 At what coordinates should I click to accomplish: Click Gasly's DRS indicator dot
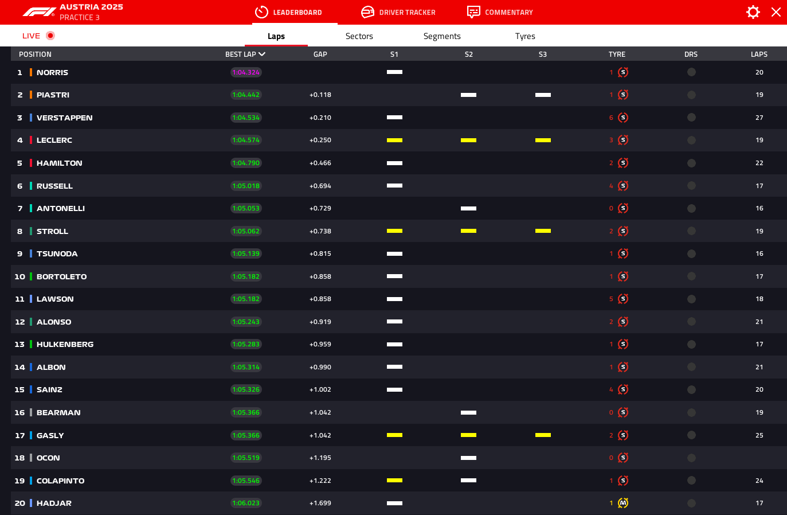(691, 435)
